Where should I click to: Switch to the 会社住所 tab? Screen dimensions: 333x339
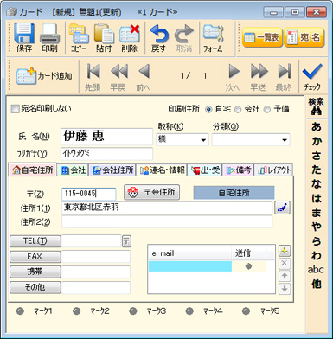click(x=112, y=170)
